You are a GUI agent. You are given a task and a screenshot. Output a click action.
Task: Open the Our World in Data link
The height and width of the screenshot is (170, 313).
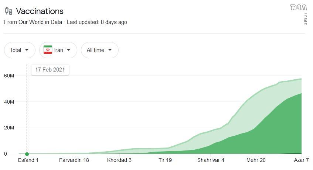(x=40, y=22)
